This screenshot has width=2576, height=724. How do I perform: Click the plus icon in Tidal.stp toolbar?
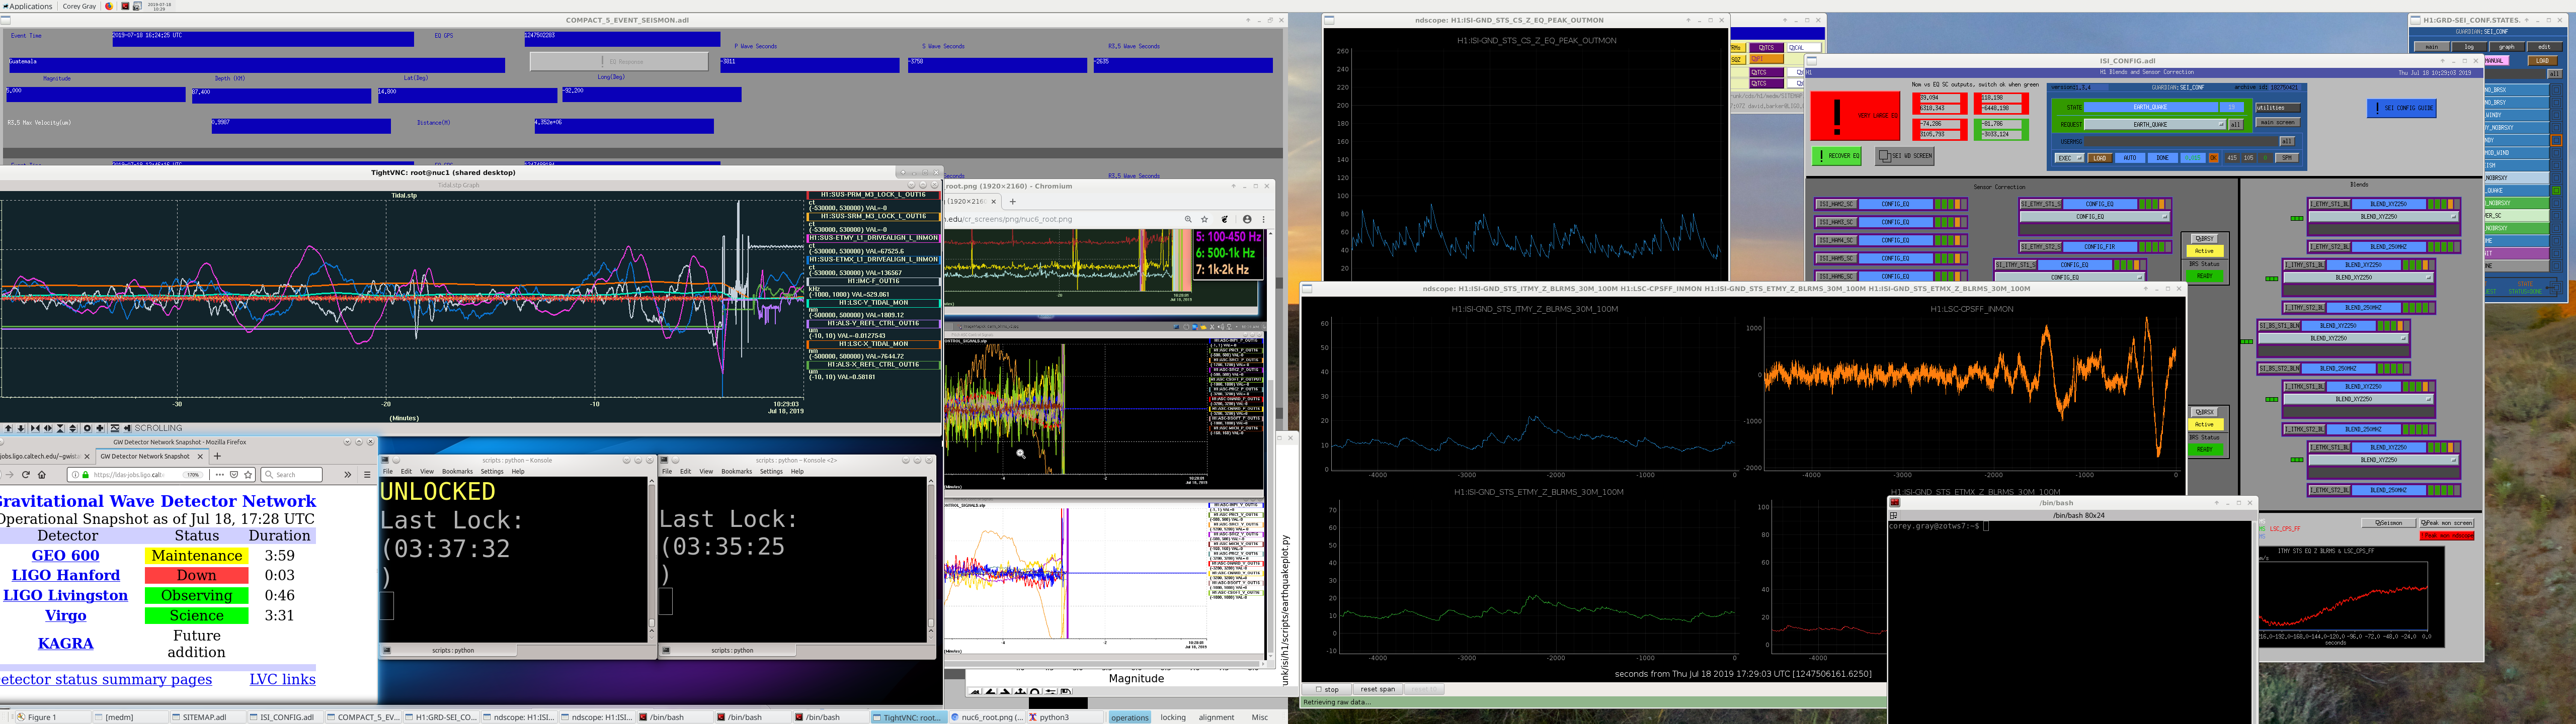(x=99, y=428)
